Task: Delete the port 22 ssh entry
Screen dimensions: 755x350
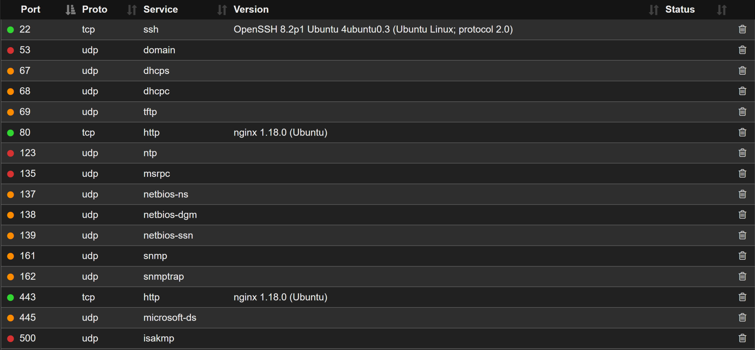Action: pos(742,29)
